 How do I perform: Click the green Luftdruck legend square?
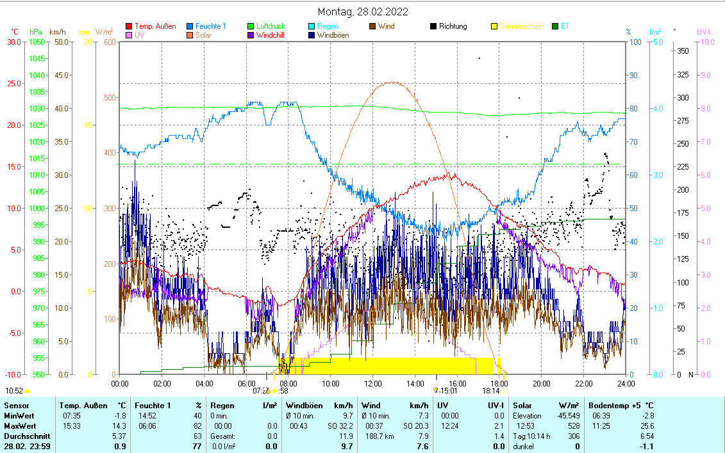tap(251, 26)
